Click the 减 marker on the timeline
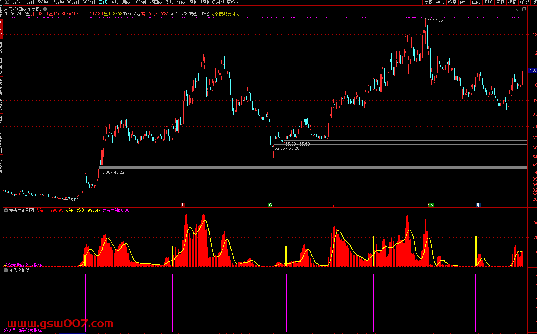The width and height of the screenshot is (537, 334). (431, 205)
